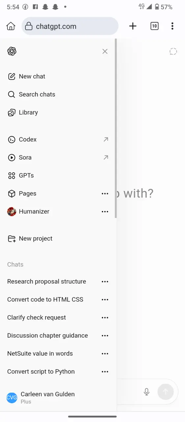
Task: Open options menu for Humanizer
Action: tap(105, 212)
